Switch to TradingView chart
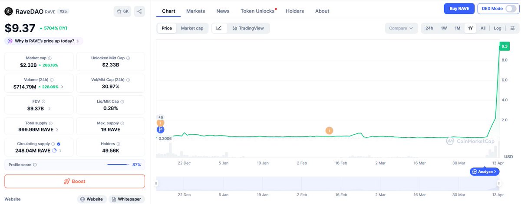The height and width of the screenshot is (204, 521). (x=248, y=28)
